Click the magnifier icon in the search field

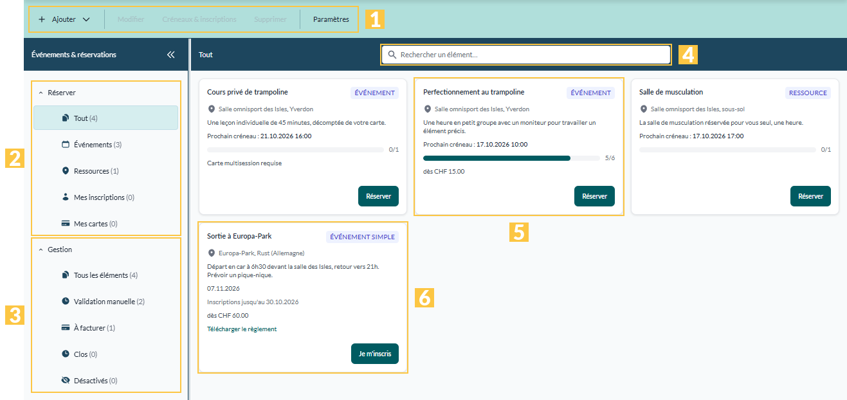click(x=392, y=55)
